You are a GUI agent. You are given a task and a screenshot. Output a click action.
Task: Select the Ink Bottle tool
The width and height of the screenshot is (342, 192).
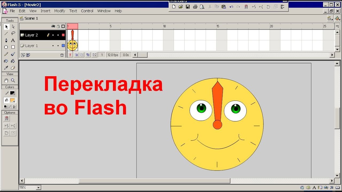coord(6,61)
